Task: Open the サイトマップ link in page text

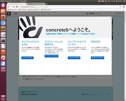Action: 39,77
